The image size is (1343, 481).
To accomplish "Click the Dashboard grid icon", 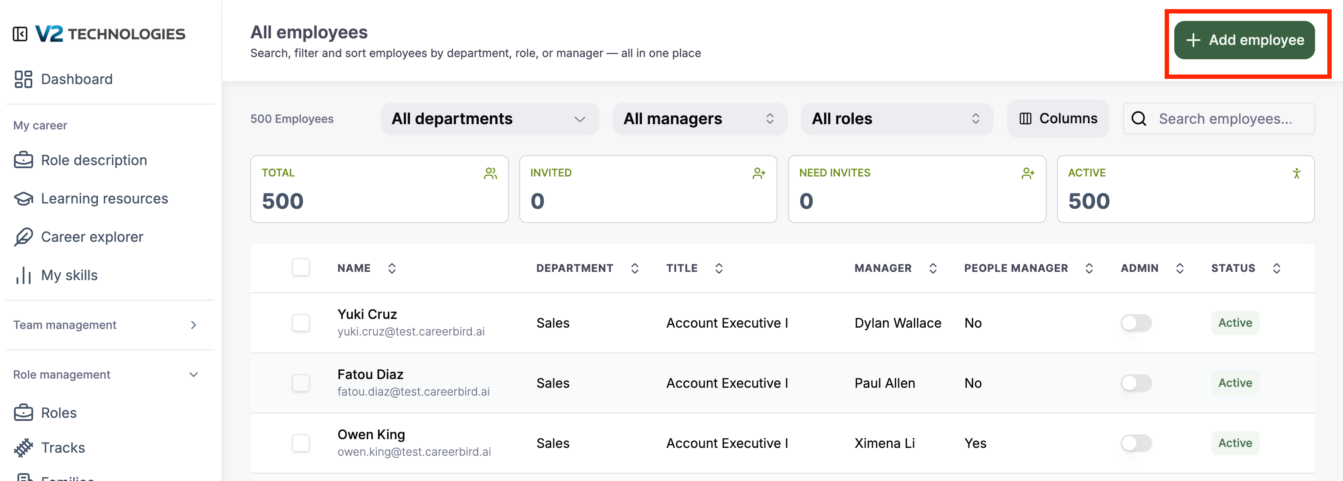I will click(24, 79).
